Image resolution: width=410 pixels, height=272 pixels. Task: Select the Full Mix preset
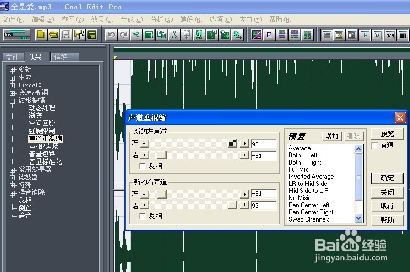click(x=298, y=169)
